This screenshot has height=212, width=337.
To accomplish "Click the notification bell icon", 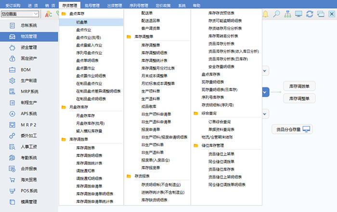I will 266,14.
